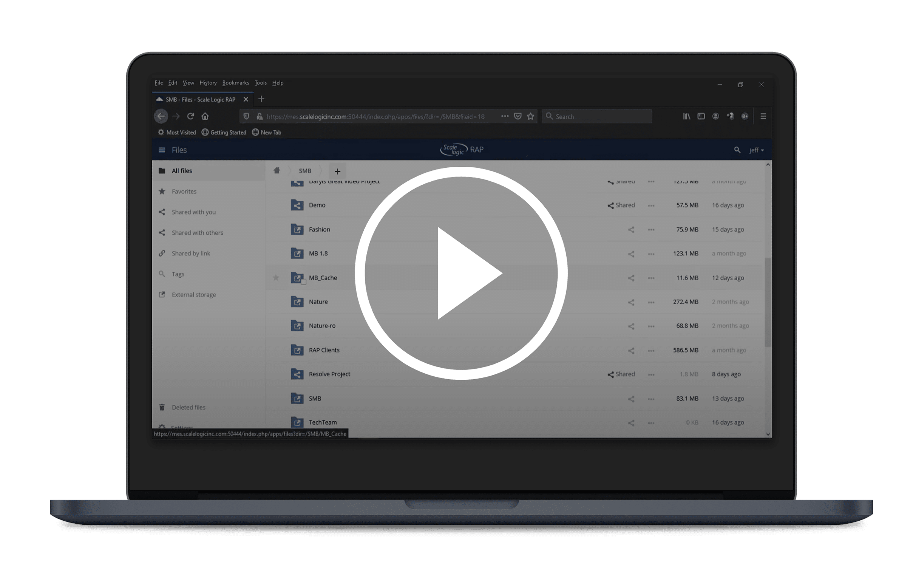The width and height of the screenshot is (913, 572).
Task: Toggle the favorite star on MB_Cache
Action: coord(276,278)
